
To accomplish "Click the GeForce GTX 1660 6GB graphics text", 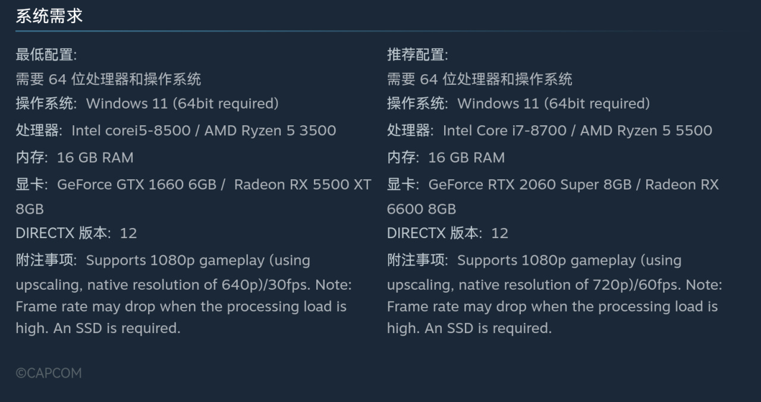I will (x=136, y=185).
